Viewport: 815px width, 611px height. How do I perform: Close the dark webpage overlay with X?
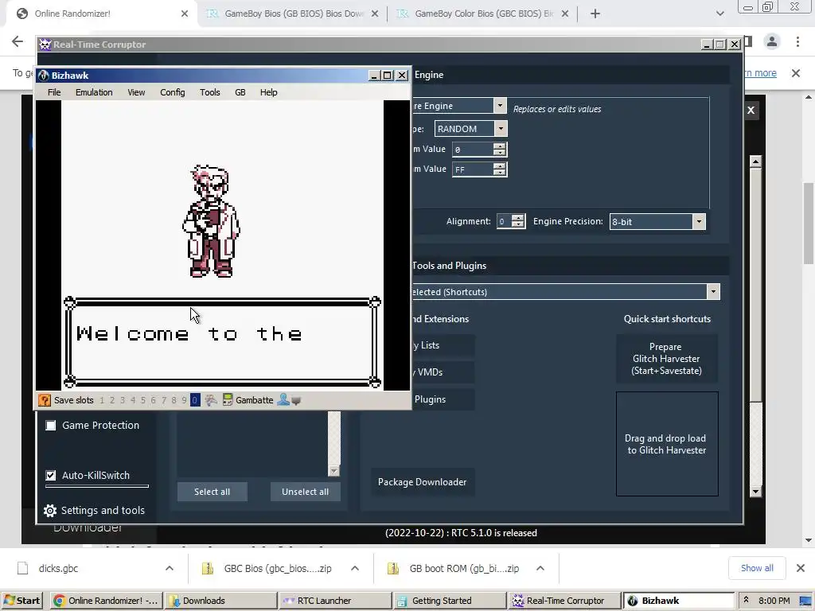[x=751, y=110]
